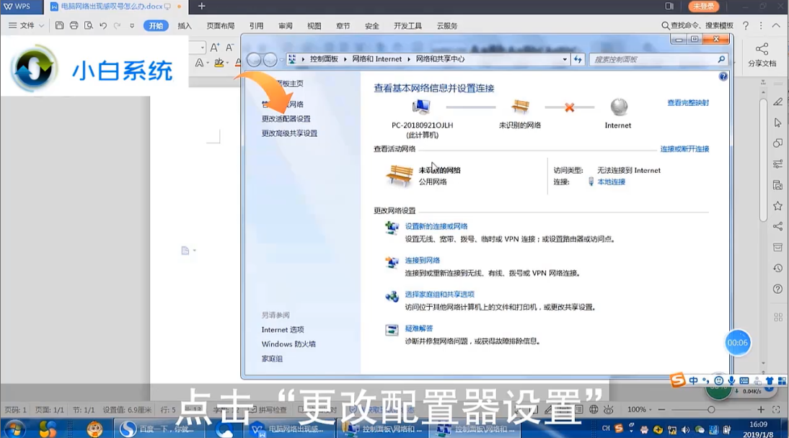Decrease font size with A- icon

[229, 48]
